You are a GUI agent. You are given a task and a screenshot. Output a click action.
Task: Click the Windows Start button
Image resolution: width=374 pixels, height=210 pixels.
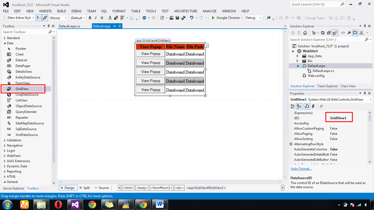[7, 205]
